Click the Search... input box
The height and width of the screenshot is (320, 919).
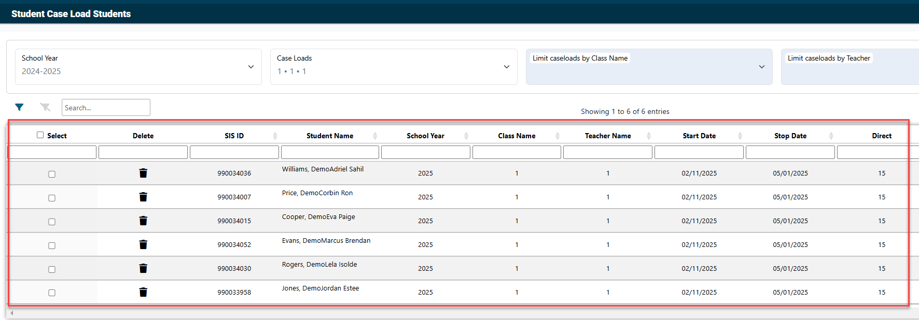106,108
